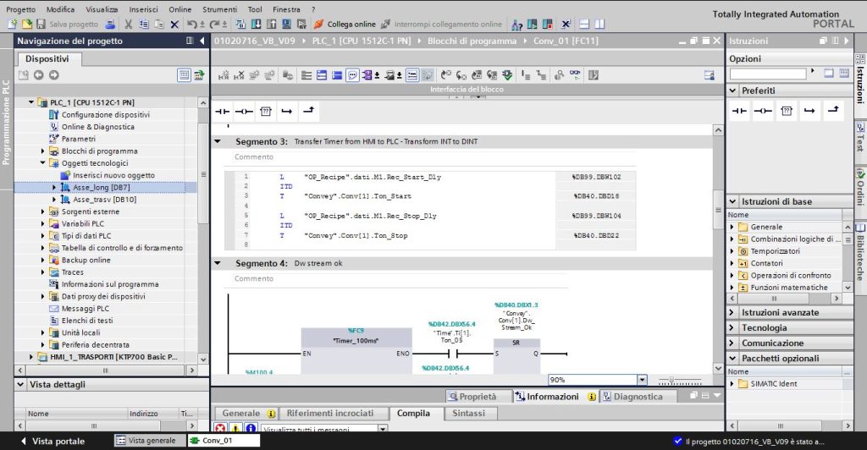867x450 pixels.
Task: Insert an empty box from editor favorites
Action: coord(265,111)
